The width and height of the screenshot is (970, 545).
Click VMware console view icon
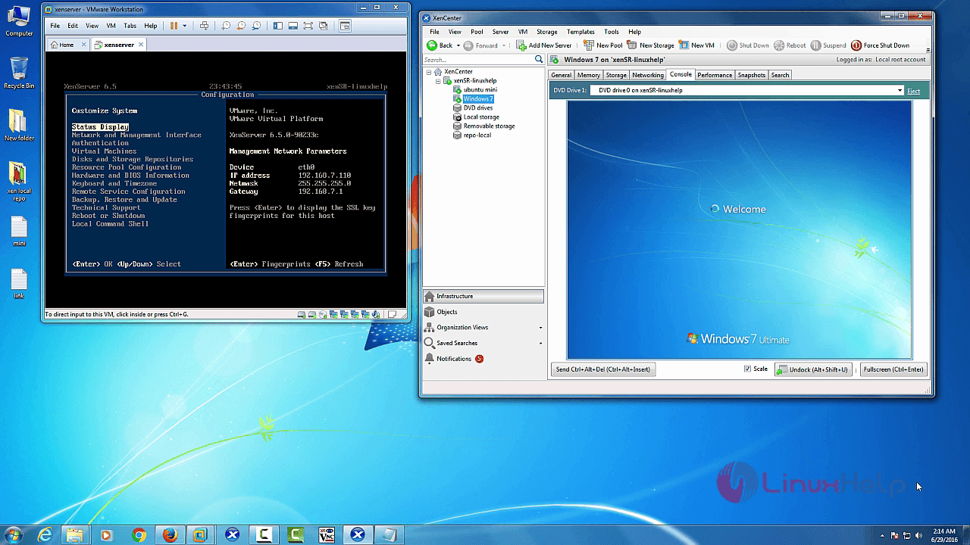coord(345,26)
